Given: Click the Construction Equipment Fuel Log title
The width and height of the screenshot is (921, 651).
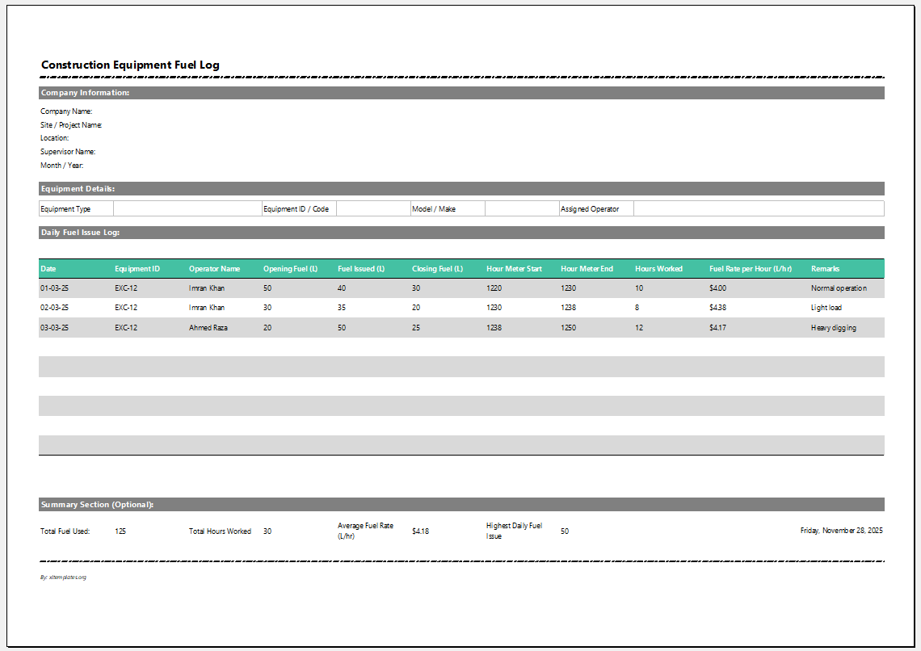Looking at the screenshot, I should [130, 65].
